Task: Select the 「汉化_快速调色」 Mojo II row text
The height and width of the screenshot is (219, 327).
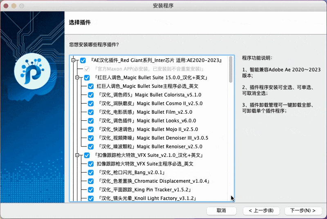Action: (x=148, y=129)
